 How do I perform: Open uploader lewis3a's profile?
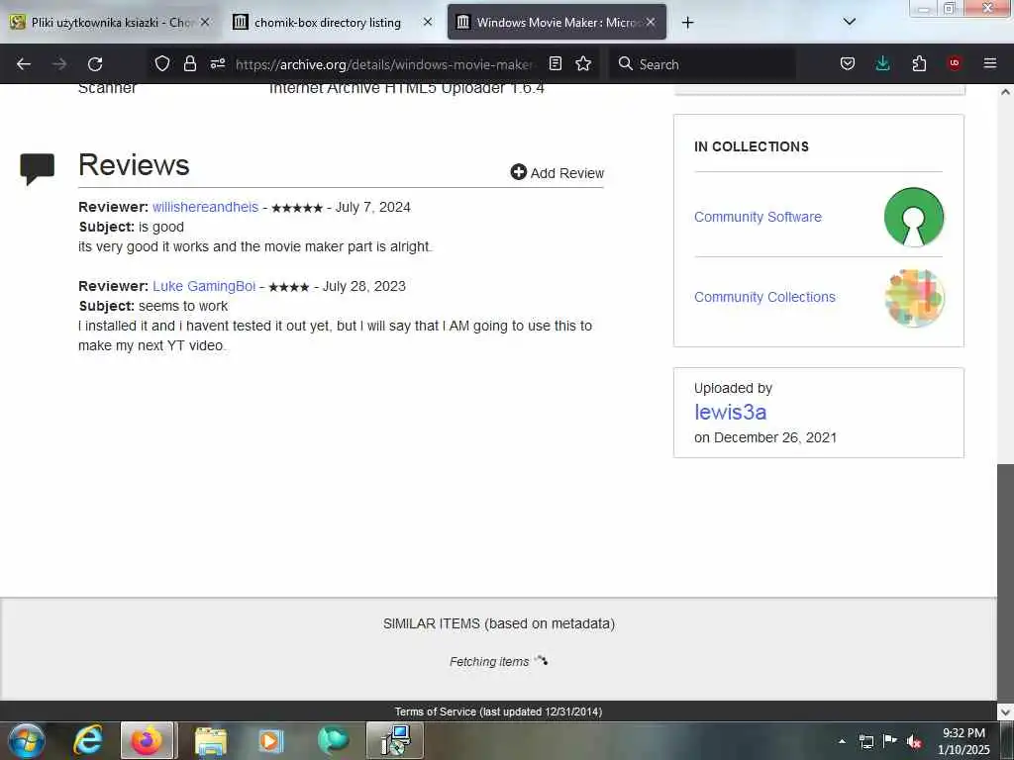pyautogui.click(x=730, y=412)
